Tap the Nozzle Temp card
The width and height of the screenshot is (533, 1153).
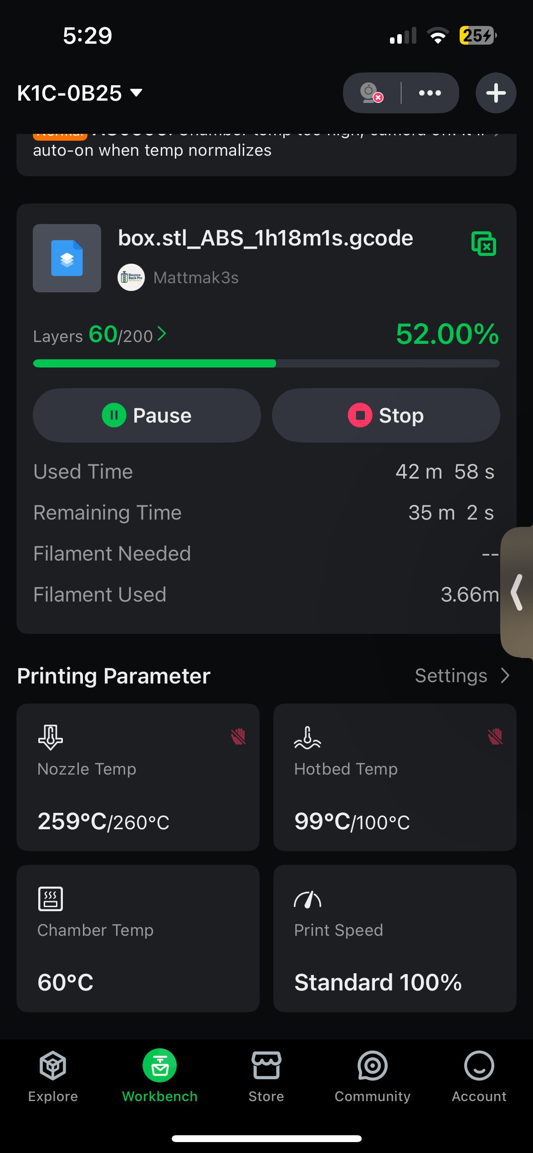pyautogui.click(x=138, y=777)
